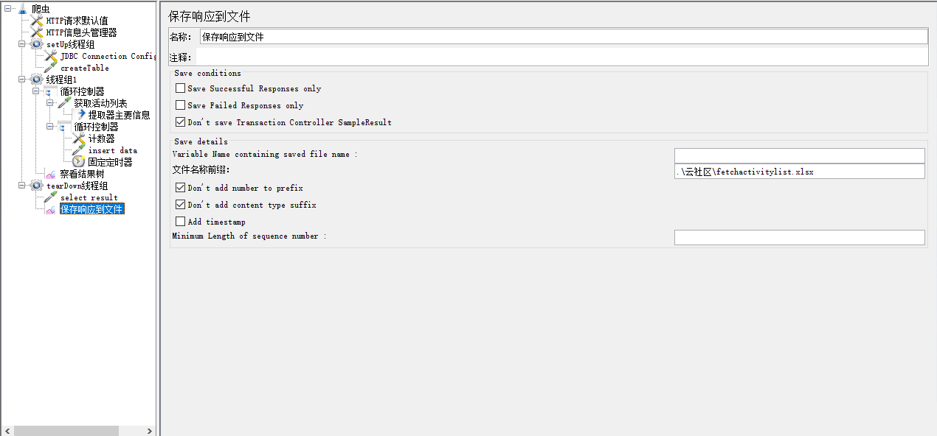Image resolution: width=937 pixels, height=436 pixels.
Task: Turn on the Add timestamp checkbox
Action: coord(181,222)
